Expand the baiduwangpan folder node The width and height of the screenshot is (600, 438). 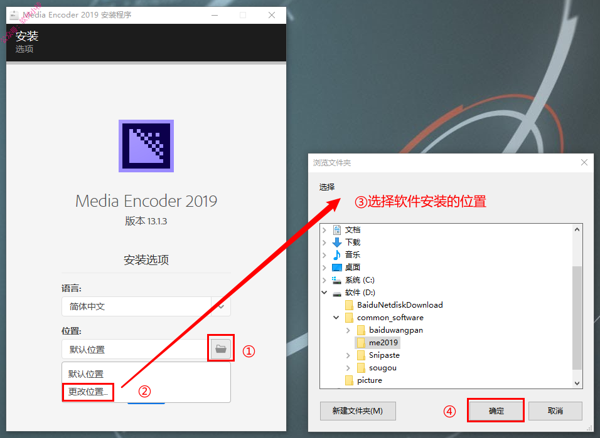(x=348, y=330)
